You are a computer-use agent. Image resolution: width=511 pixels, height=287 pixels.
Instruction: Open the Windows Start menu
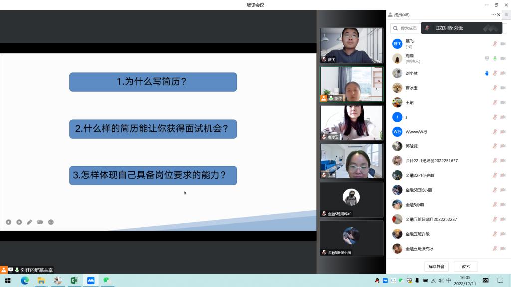click(8, 280)
